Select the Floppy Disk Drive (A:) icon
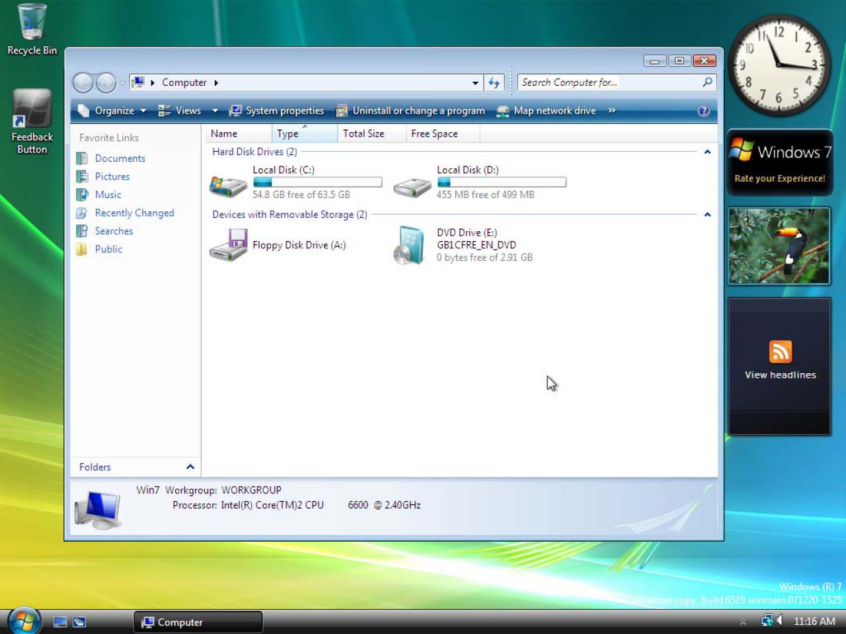Screen dimensions: 846x634 [x=229, y=245]
